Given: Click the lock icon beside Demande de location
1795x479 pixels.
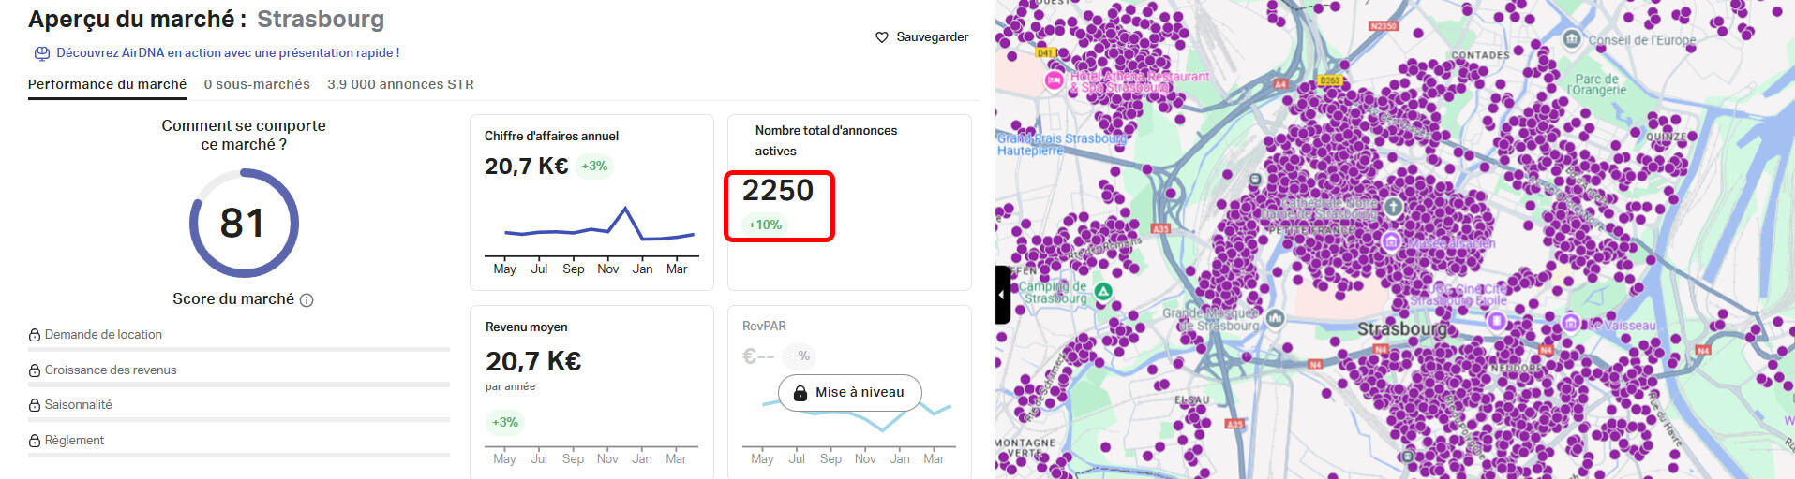Looking at the screenshot, I should click(x=35, y=335).
